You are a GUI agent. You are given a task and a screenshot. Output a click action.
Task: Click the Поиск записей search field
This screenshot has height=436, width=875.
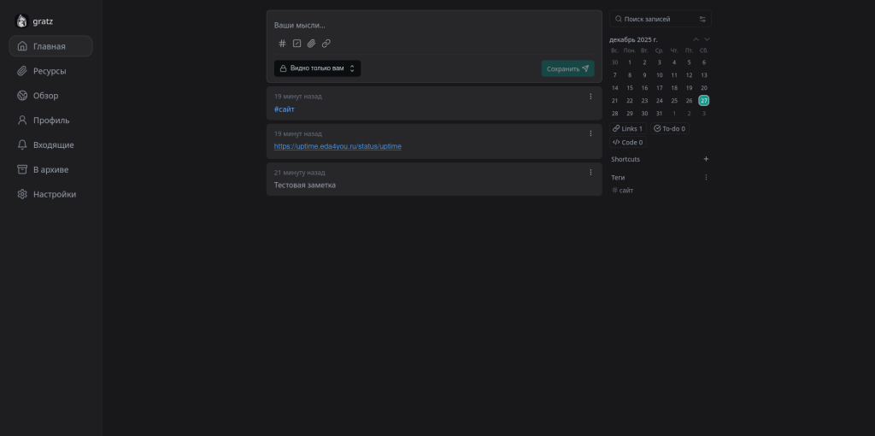pos(654,19)
